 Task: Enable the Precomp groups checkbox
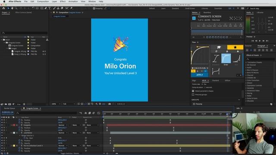coord(193,95)
